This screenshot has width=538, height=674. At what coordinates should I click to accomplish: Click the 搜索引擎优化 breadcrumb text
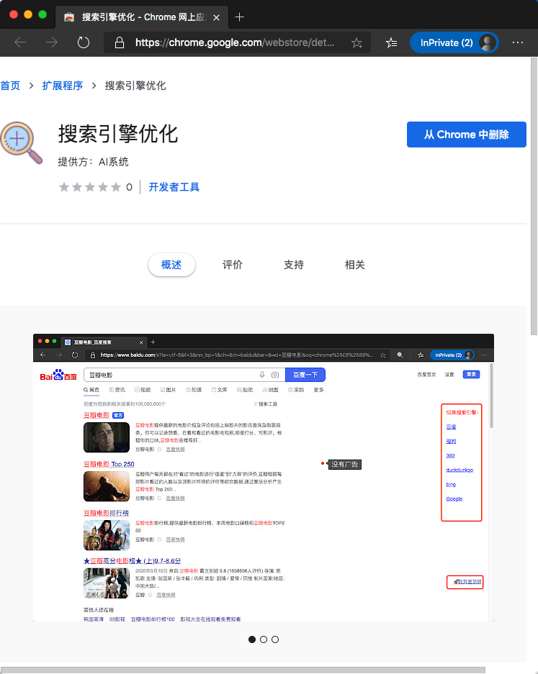[x=135, y=86]
